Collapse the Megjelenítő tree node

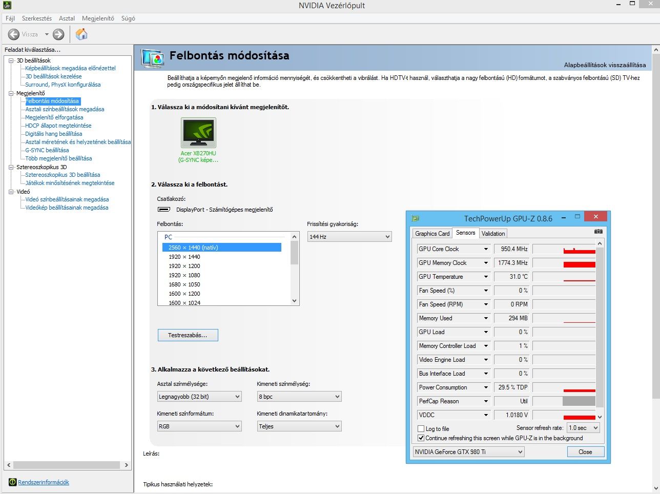point(11,93)
